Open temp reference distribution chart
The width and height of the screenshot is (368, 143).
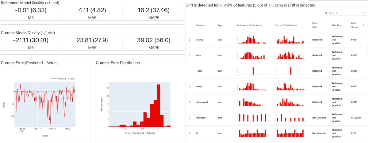pos(252,86)
